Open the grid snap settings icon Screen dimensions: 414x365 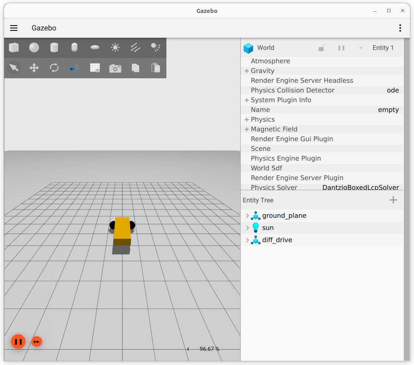coord(95,68)
